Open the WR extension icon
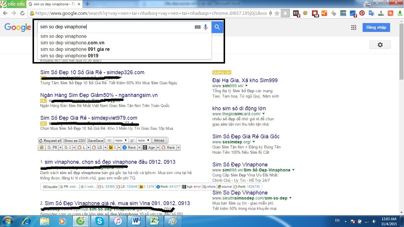 pos(296,13)
